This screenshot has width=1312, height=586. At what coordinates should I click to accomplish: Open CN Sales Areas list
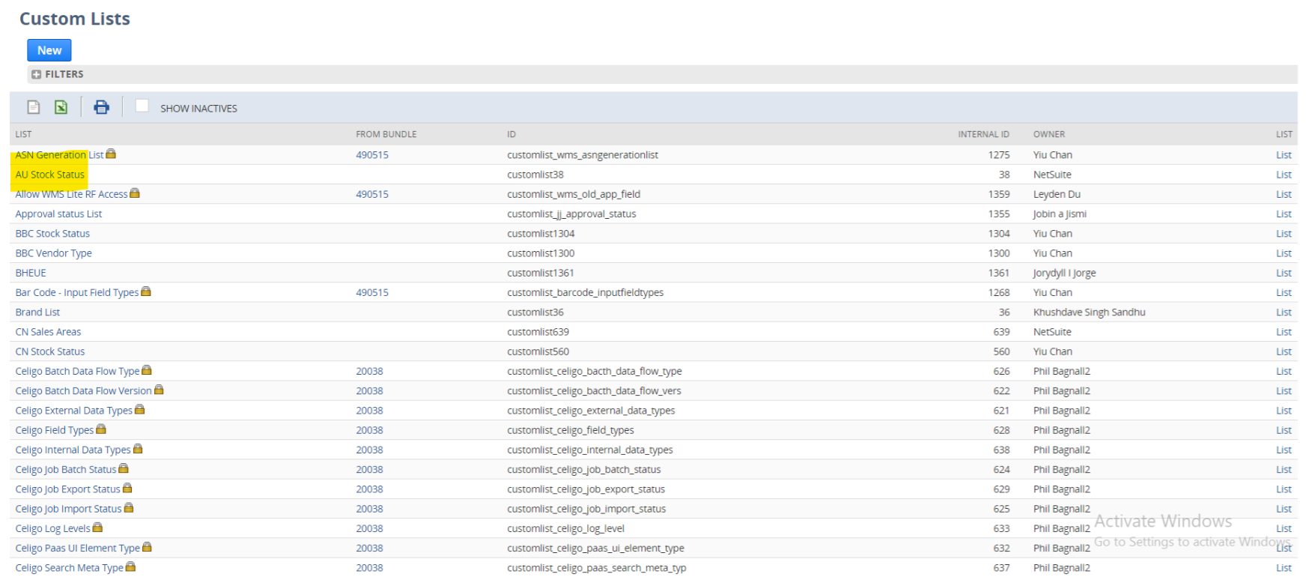[x=48, y=332]
